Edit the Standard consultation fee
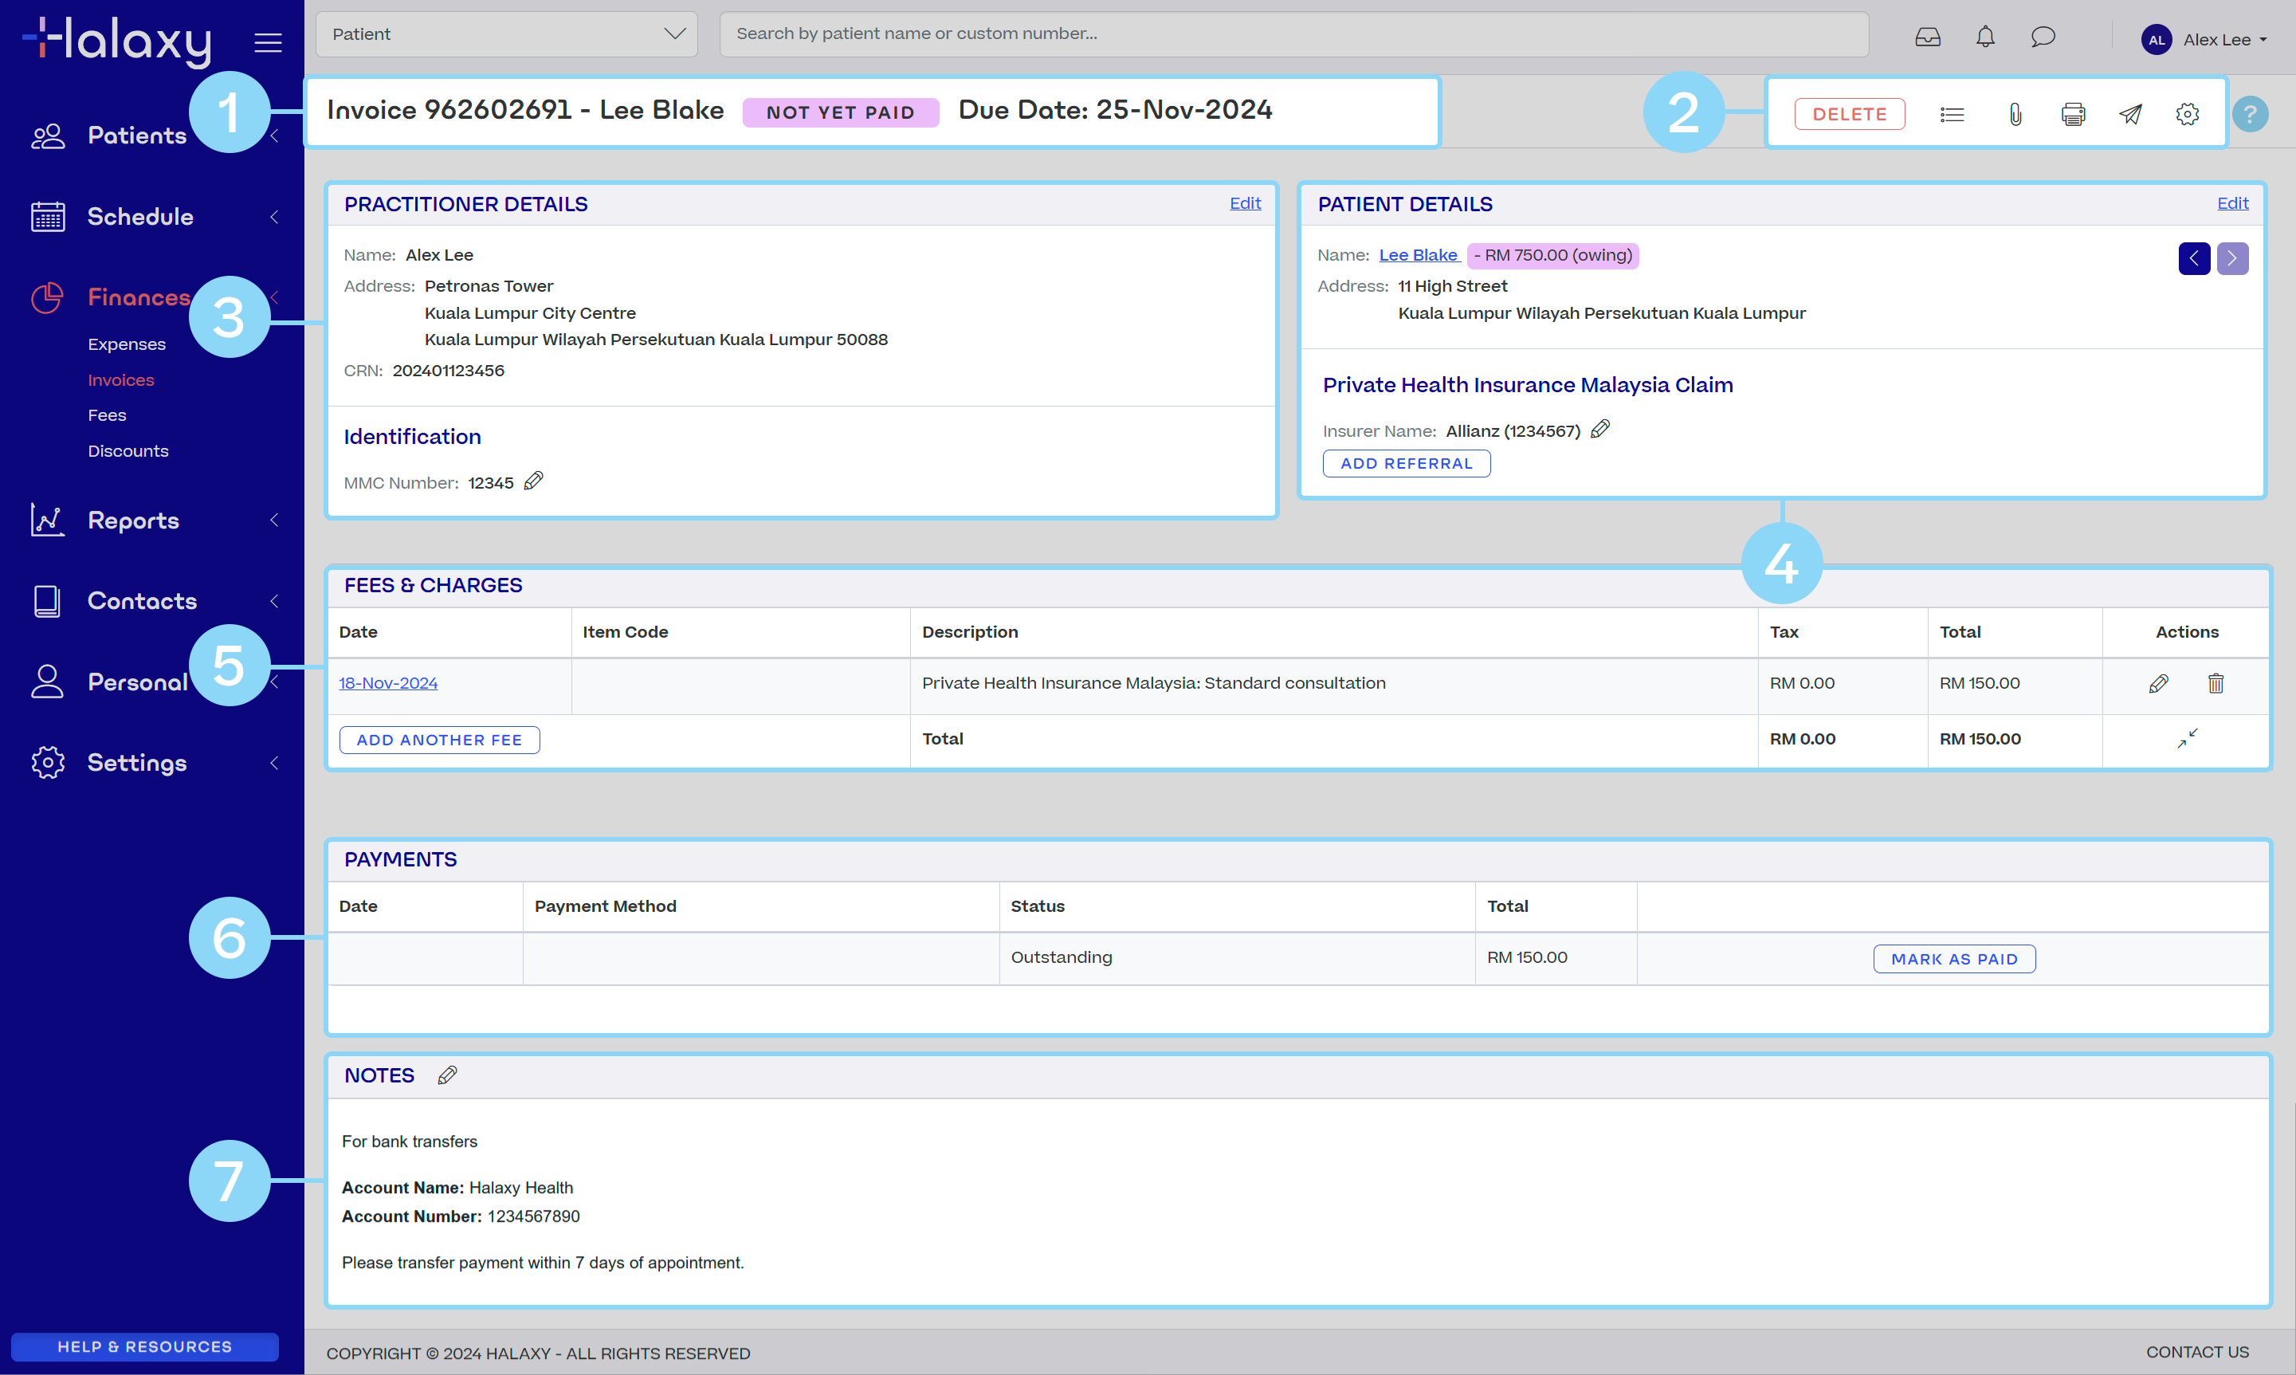The width and height of the screenshot is (2296, 1375). point(2158,684)
